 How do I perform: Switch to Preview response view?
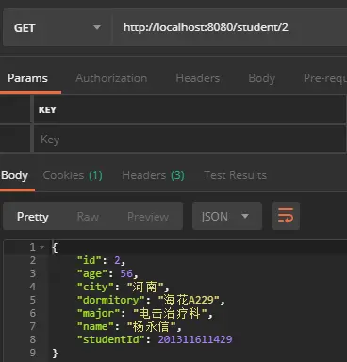tap(148, 217)
